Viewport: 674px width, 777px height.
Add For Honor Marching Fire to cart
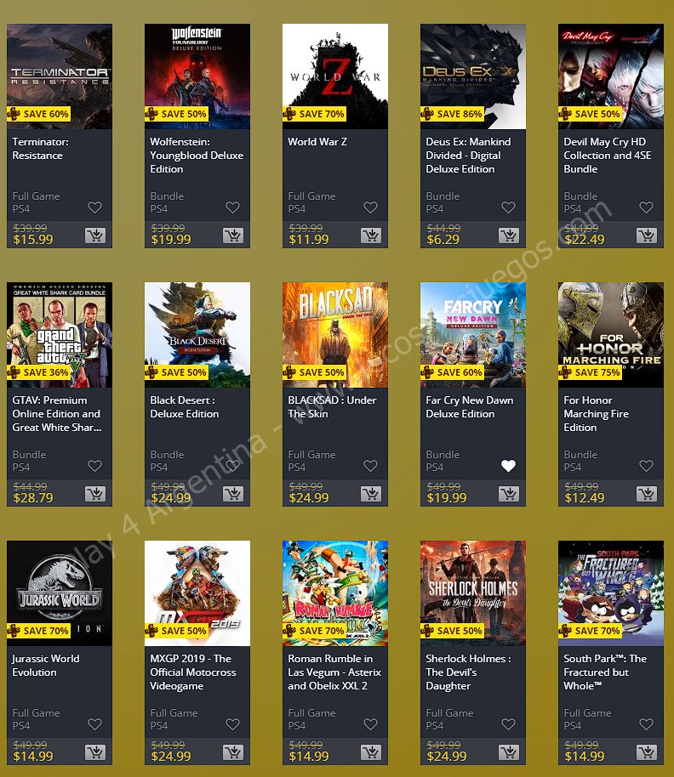pyautogui.click(x=647, y=494)
